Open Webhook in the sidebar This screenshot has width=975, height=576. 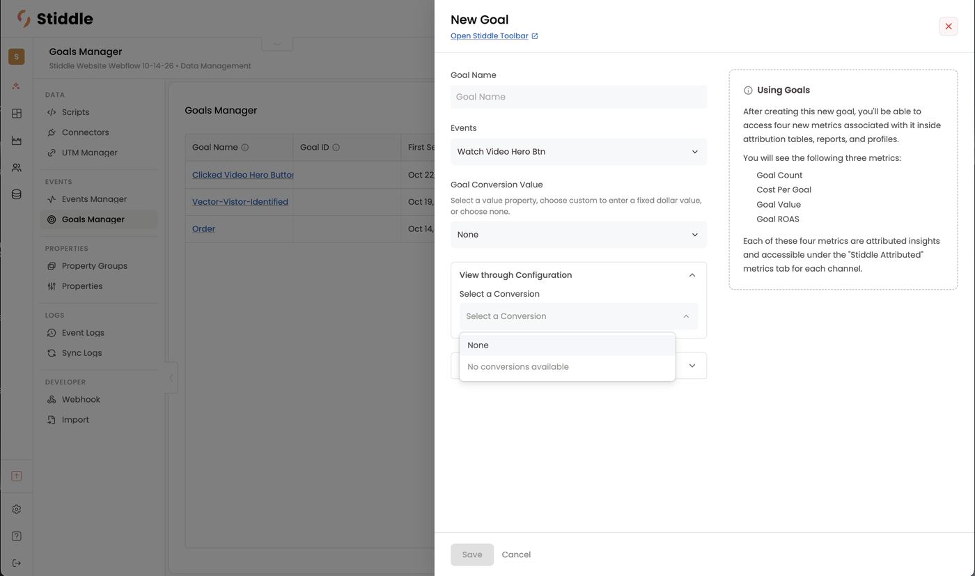point(99,400)
